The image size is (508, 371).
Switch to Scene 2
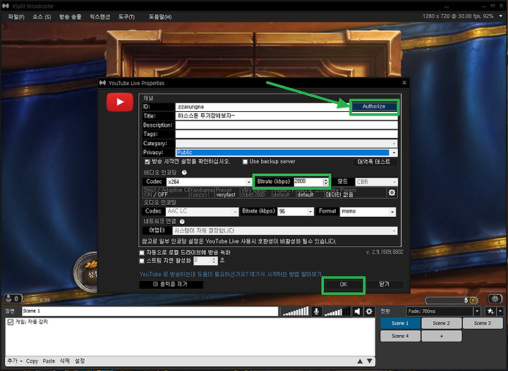pos(441,323)
